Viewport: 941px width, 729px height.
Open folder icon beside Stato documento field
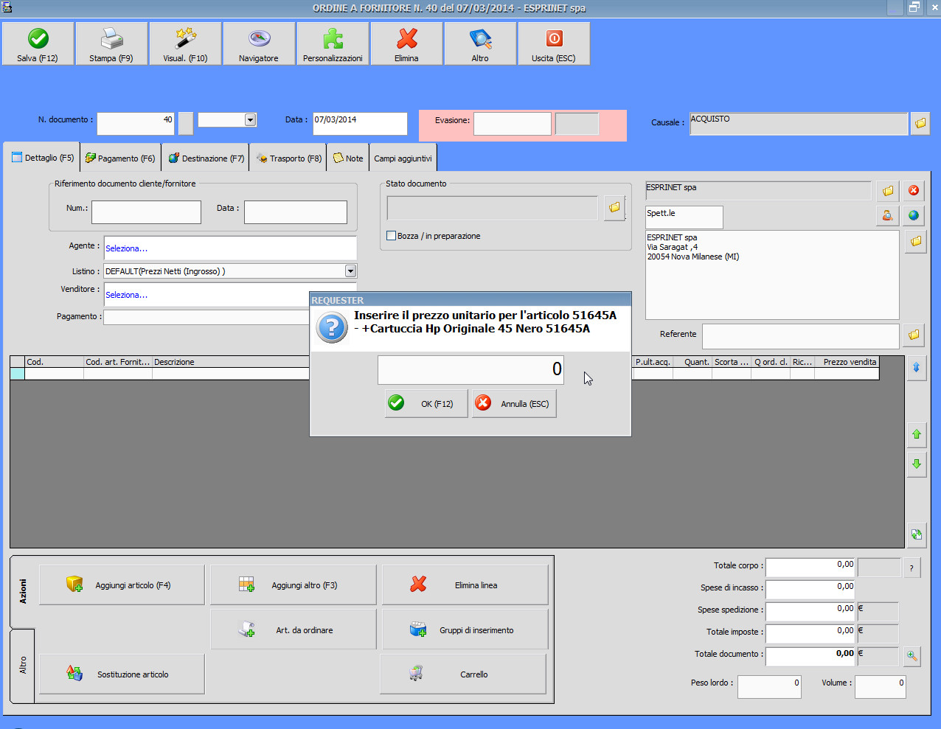click(614, 208)
